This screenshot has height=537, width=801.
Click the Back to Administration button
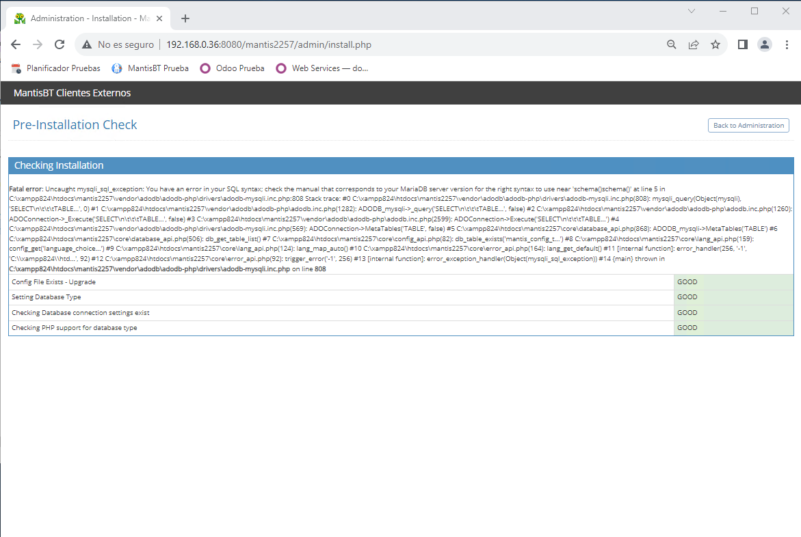748,126
